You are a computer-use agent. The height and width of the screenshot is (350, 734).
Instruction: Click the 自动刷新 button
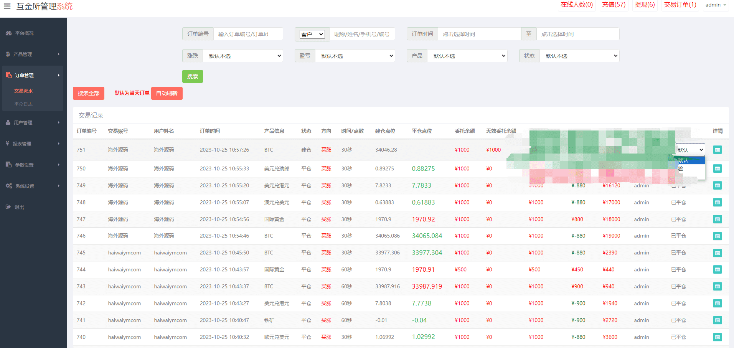167,93
